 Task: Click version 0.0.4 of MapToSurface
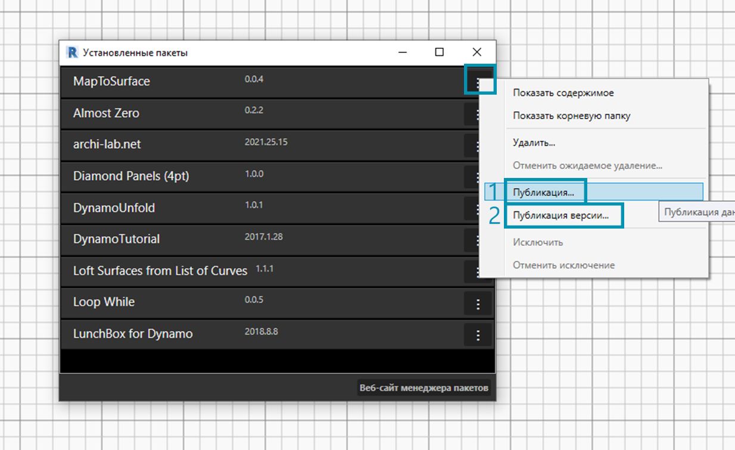(254, 79)
